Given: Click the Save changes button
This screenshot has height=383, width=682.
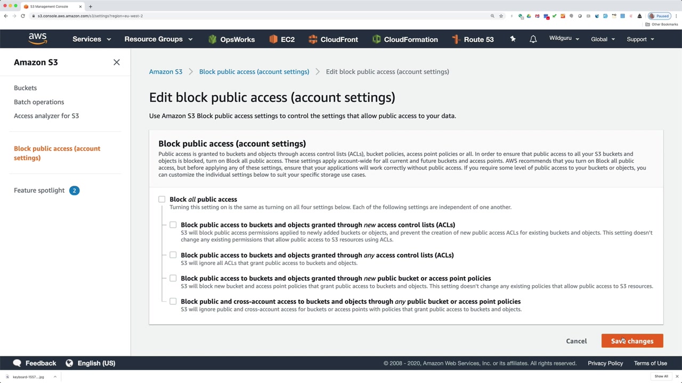Looking at the screenshot, I should (x=632, y=341).
